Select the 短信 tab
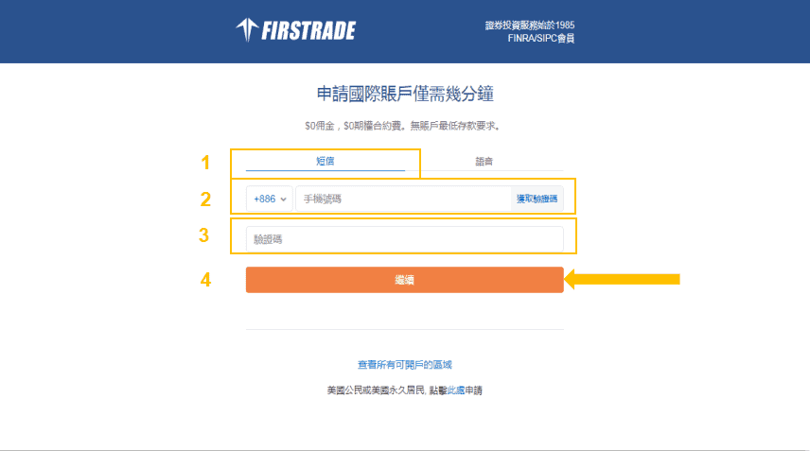This screenshot has width=810, height=451. point(326,161)
